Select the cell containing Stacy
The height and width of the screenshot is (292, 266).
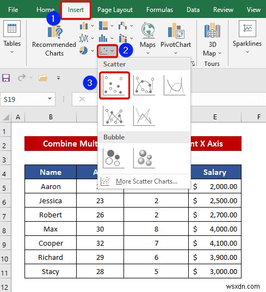click(51, 271)
